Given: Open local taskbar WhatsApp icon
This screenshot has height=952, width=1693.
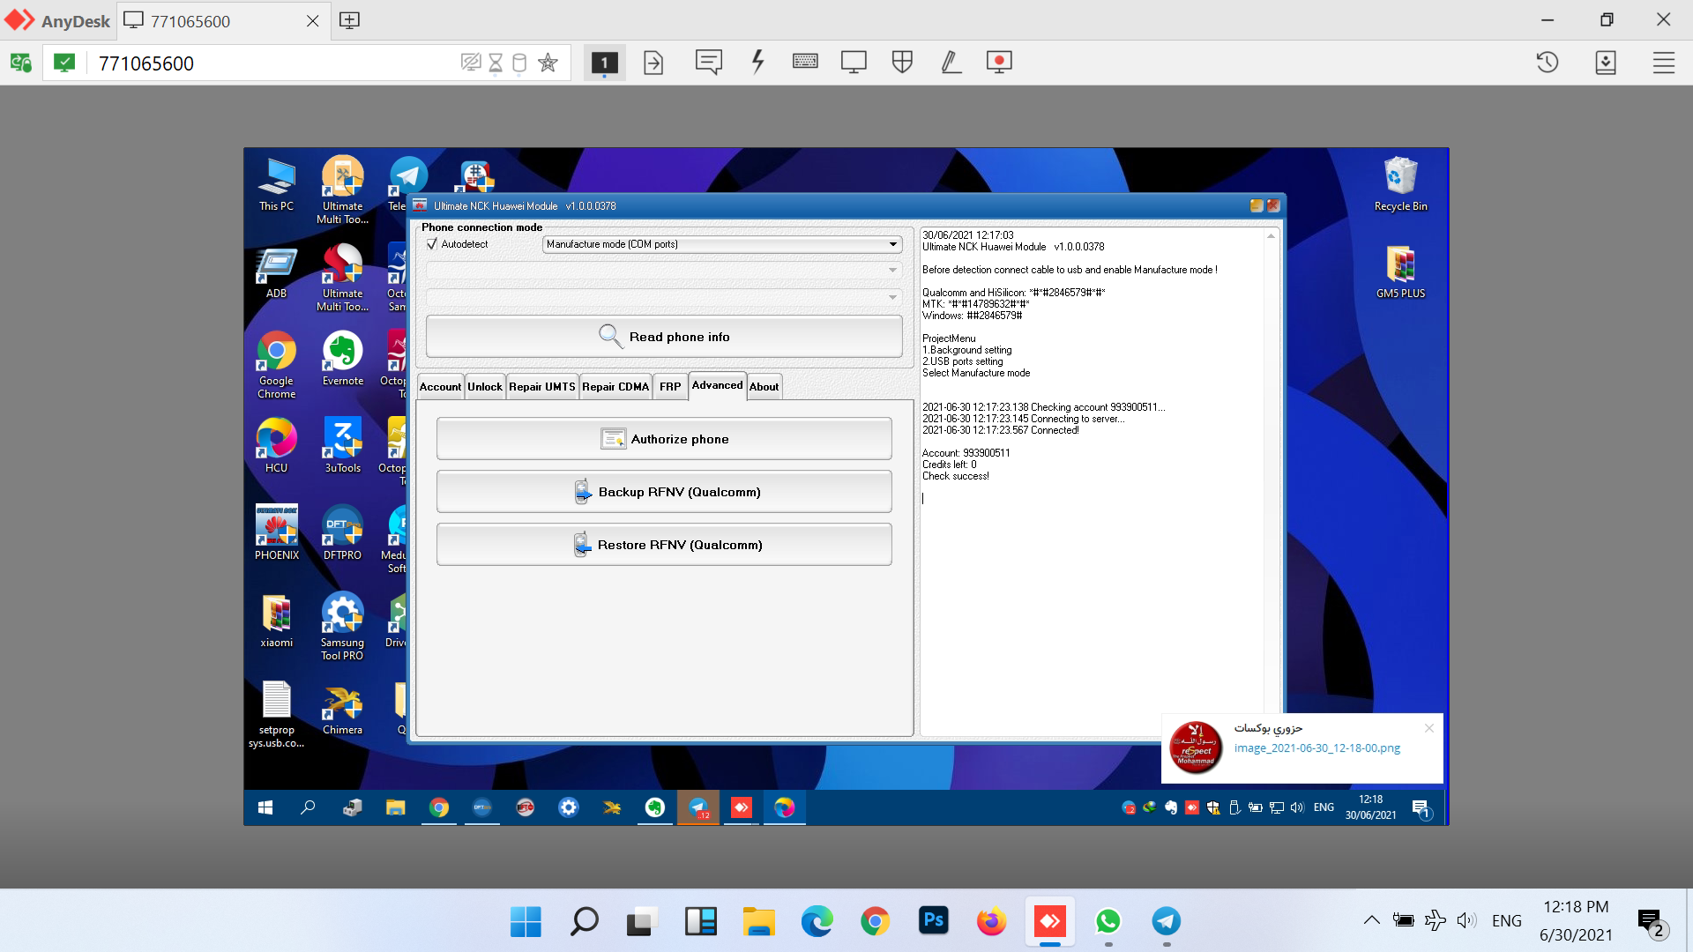Looking at the screenshot, I should (x=1108, y=921).
